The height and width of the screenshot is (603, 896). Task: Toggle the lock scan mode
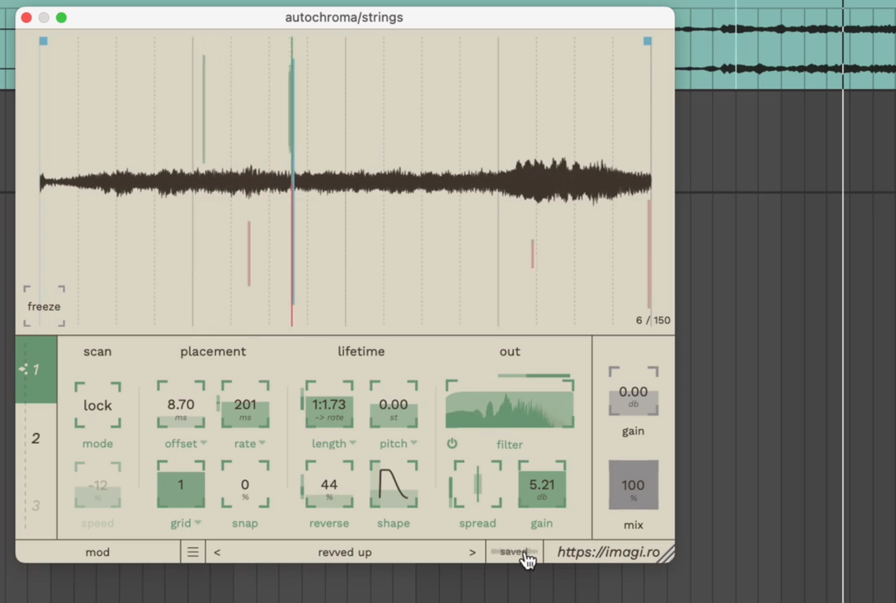(x=97, y=405)
